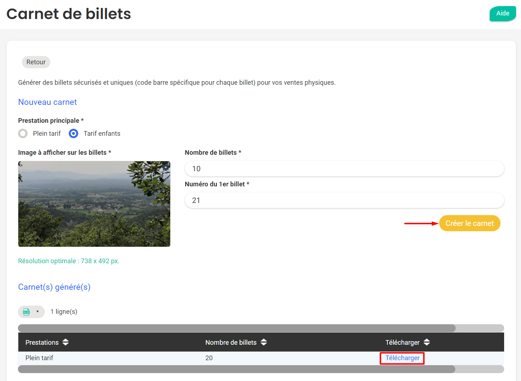Select the Plein tarif radio button
The width and height of the screenshot is (521, 381).
point(23,134)
